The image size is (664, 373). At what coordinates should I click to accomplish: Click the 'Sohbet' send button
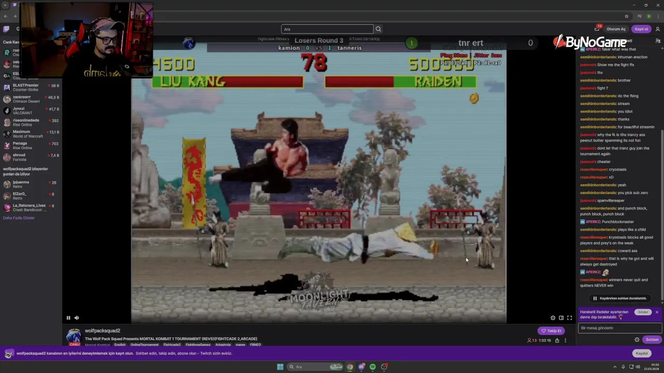click(652, 340)
